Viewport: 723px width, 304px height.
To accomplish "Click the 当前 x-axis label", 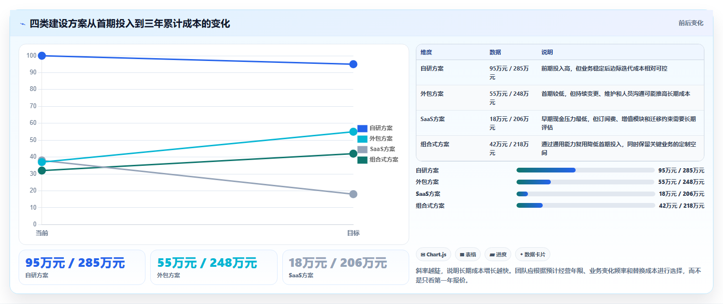I will (x=42, y=233).
